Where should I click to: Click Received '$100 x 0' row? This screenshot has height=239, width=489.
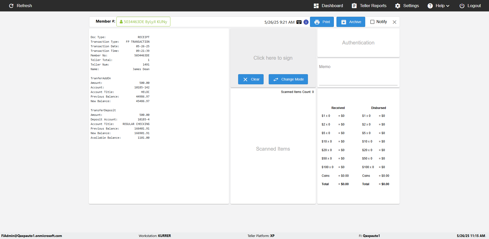click(333, 167)
